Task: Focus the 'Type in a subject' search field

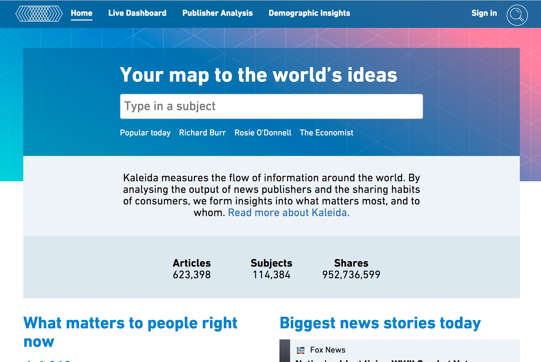Action: pyautogui.click(x=272, y=106)
